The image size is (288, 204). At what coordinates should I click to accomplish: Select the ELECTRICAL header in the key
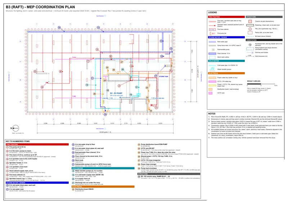click(x=103, y=187)
